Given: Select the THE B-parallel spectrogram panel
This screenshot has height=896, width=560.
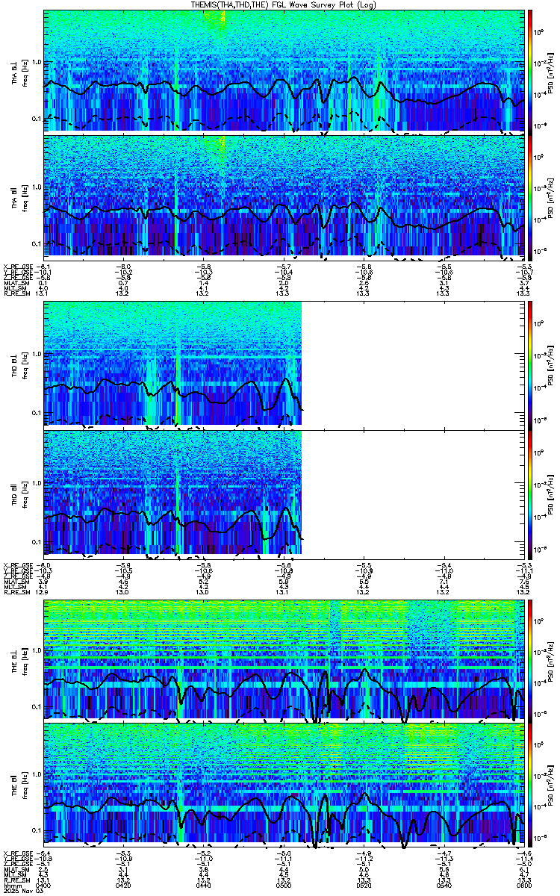Looking at the screenshot, I should (x=283, y=784).
